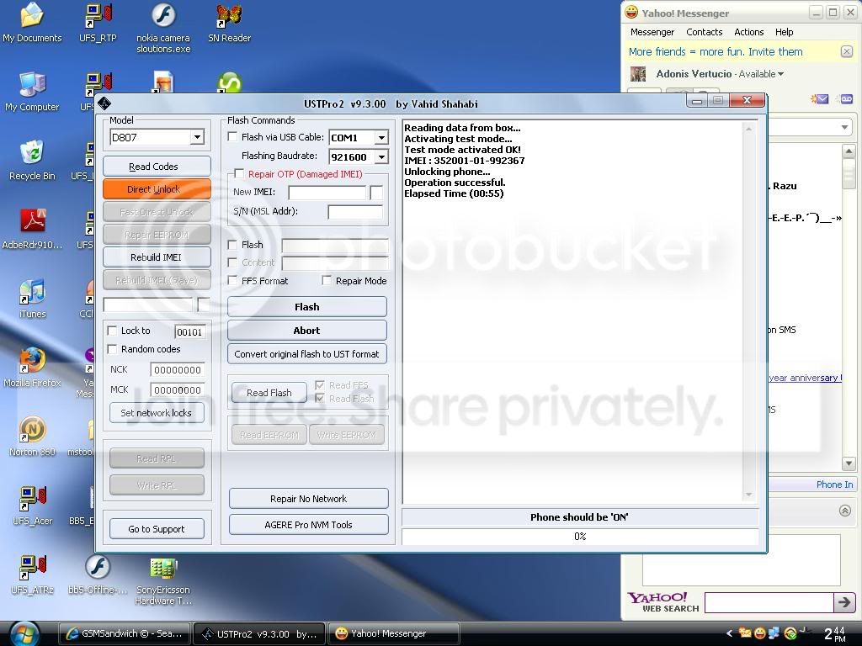Screen dimensions: 862x646
Task: Enable Repair Mode checkbox
Action: coord(327,281)
